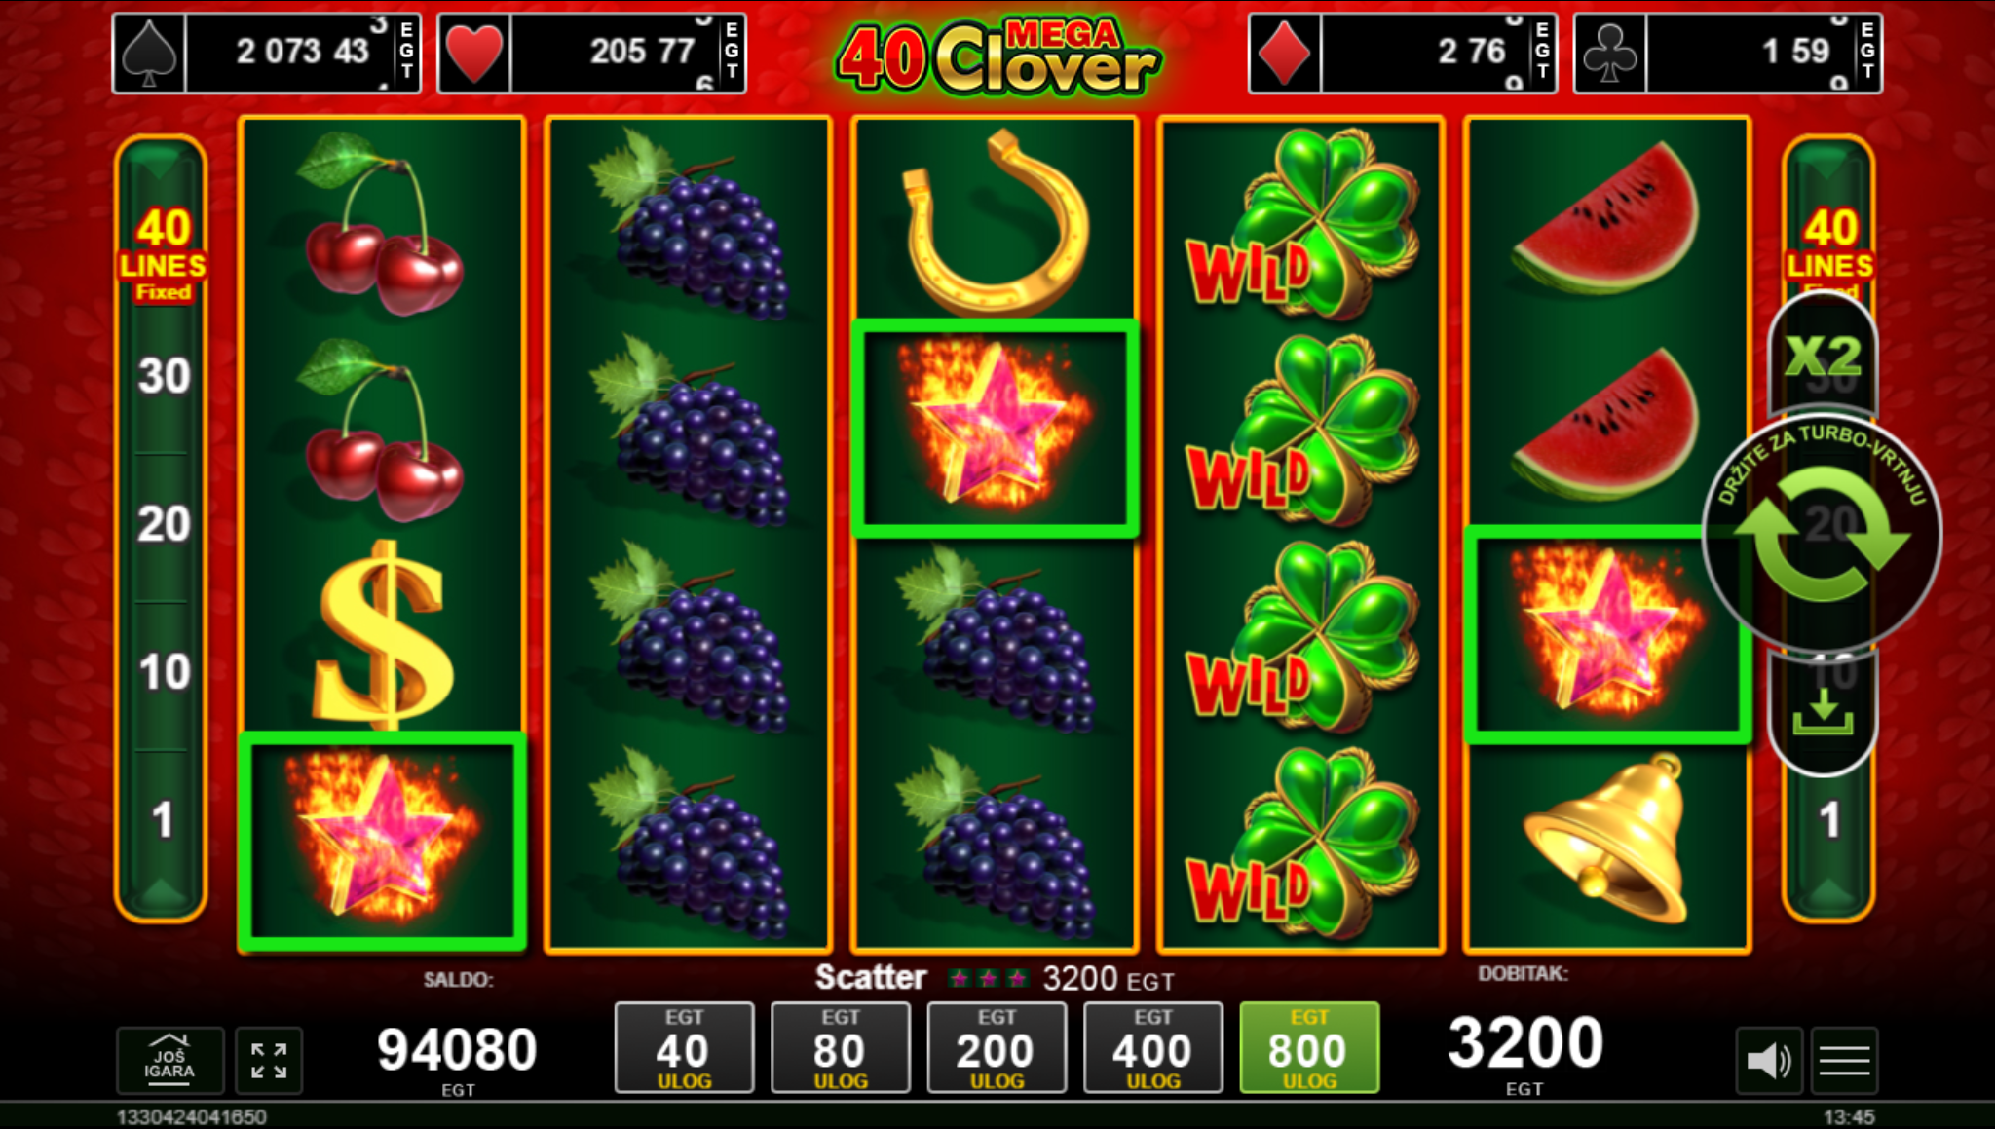Click the 30 marker on left lines bar
Image resolution: width=1995 pixels, height=1129 pixels.
pyautogui.click(x=164, y=376)
